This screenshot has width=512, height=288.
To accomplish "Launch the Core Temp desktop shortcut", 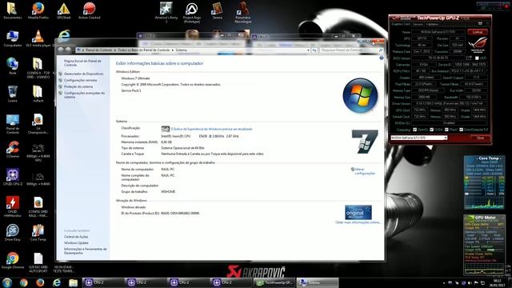I will (x=38, y=233).
